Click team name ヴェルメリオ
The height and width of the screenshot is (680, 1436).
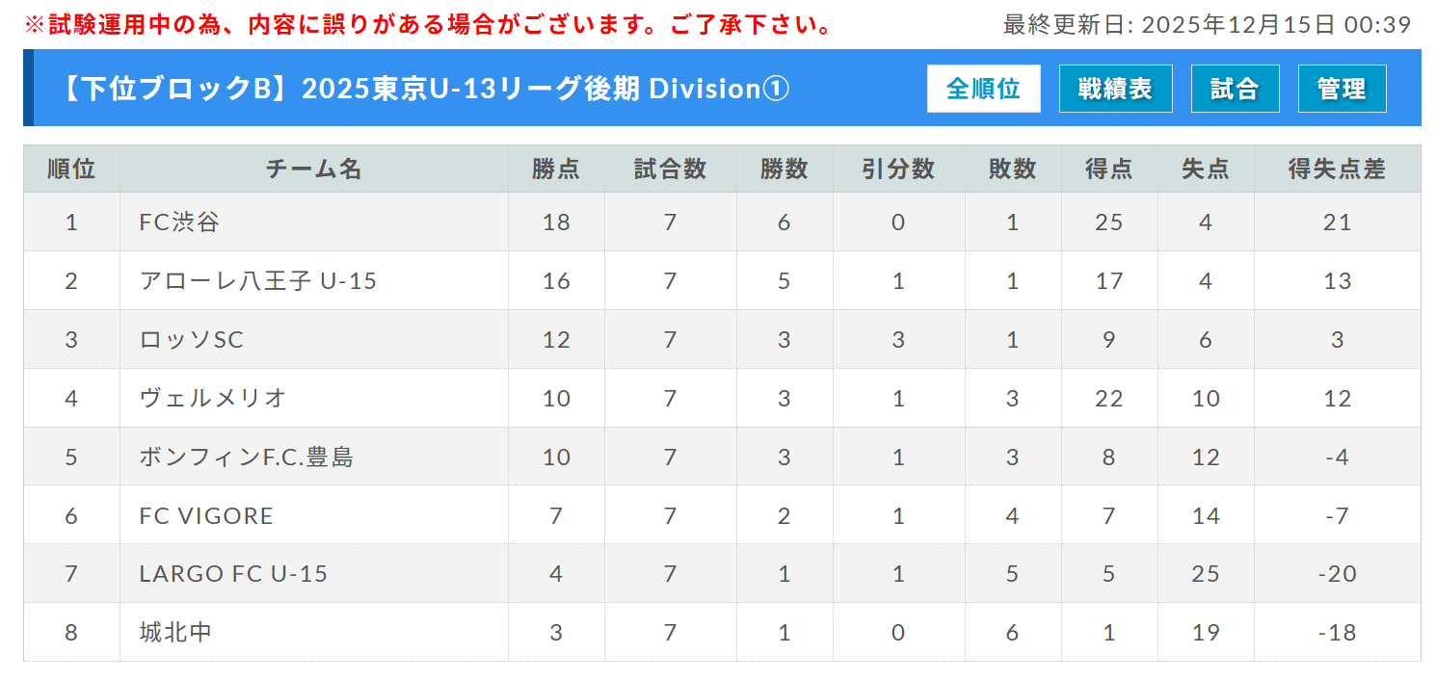213,399
